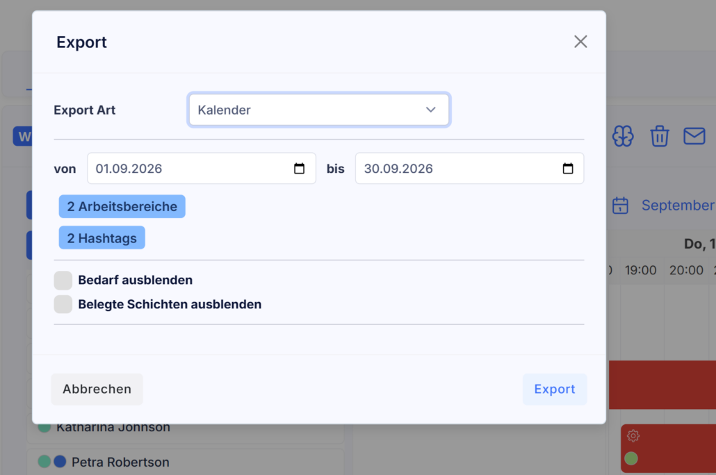Enable the Bedarf ausblenden checkbox
Image resolution: width=716 pixels, height=475 pixels.
click(x=63, y=280)
